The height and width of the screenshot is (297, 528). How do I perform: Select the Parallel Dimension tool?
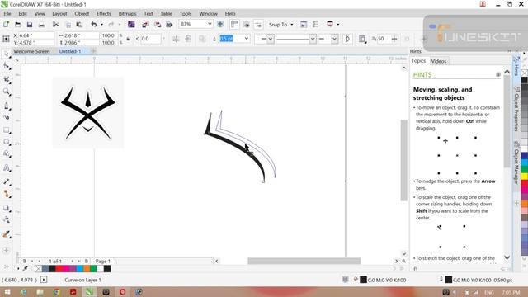click(x=6, y=181)
